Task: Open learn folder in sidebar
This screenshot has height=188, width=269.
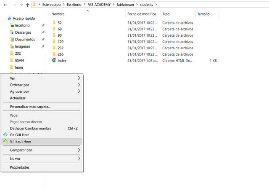Action: tap(19, 67)
